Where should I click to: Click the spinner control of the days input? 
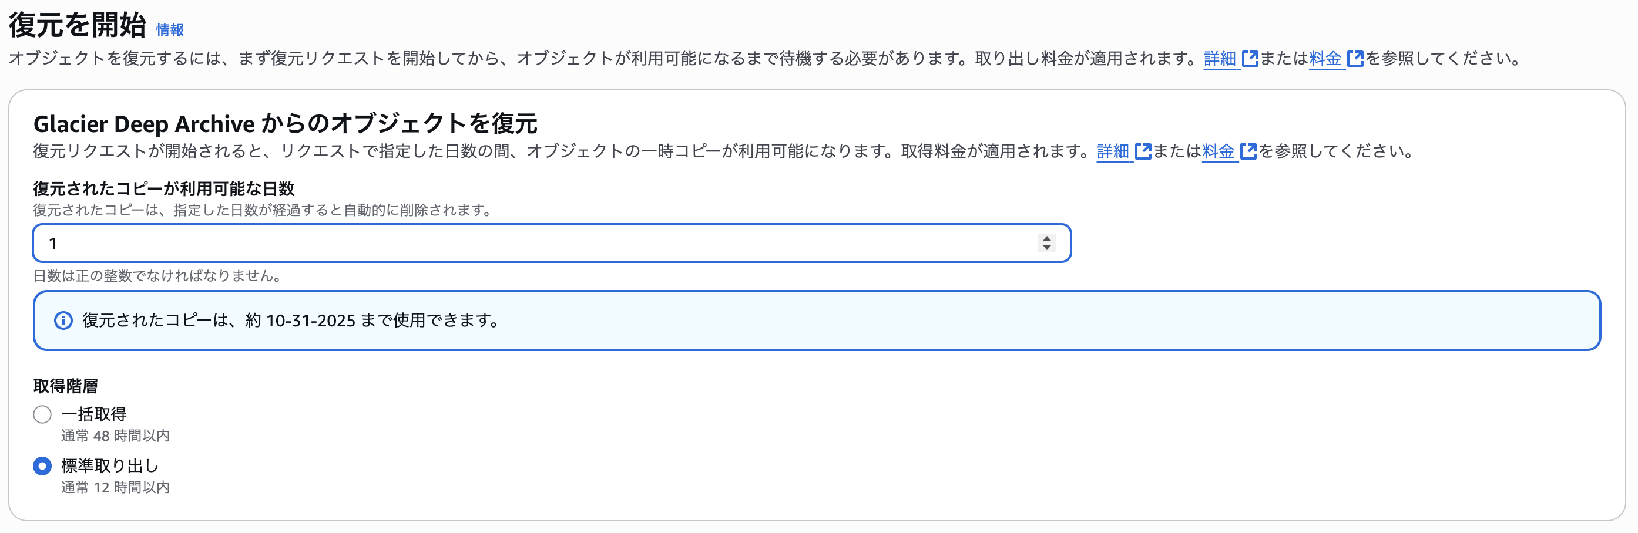(x=1046, y=243)
